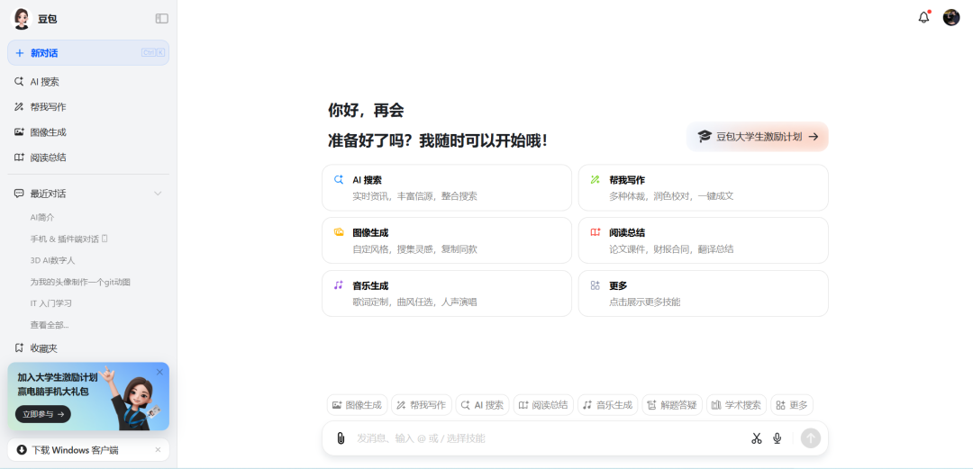
Task: Click the 帮我写作 chip above input
Action: click(x=422, y=405)
